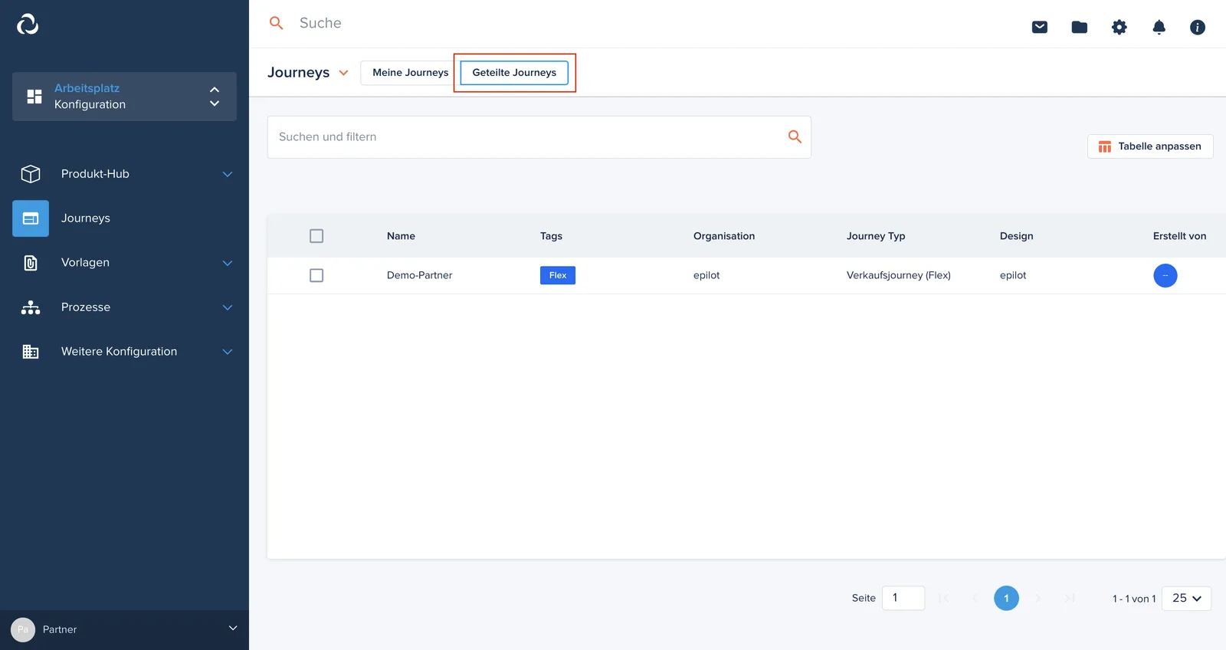Expand the Prozesse menu chevron

(228, 307)
